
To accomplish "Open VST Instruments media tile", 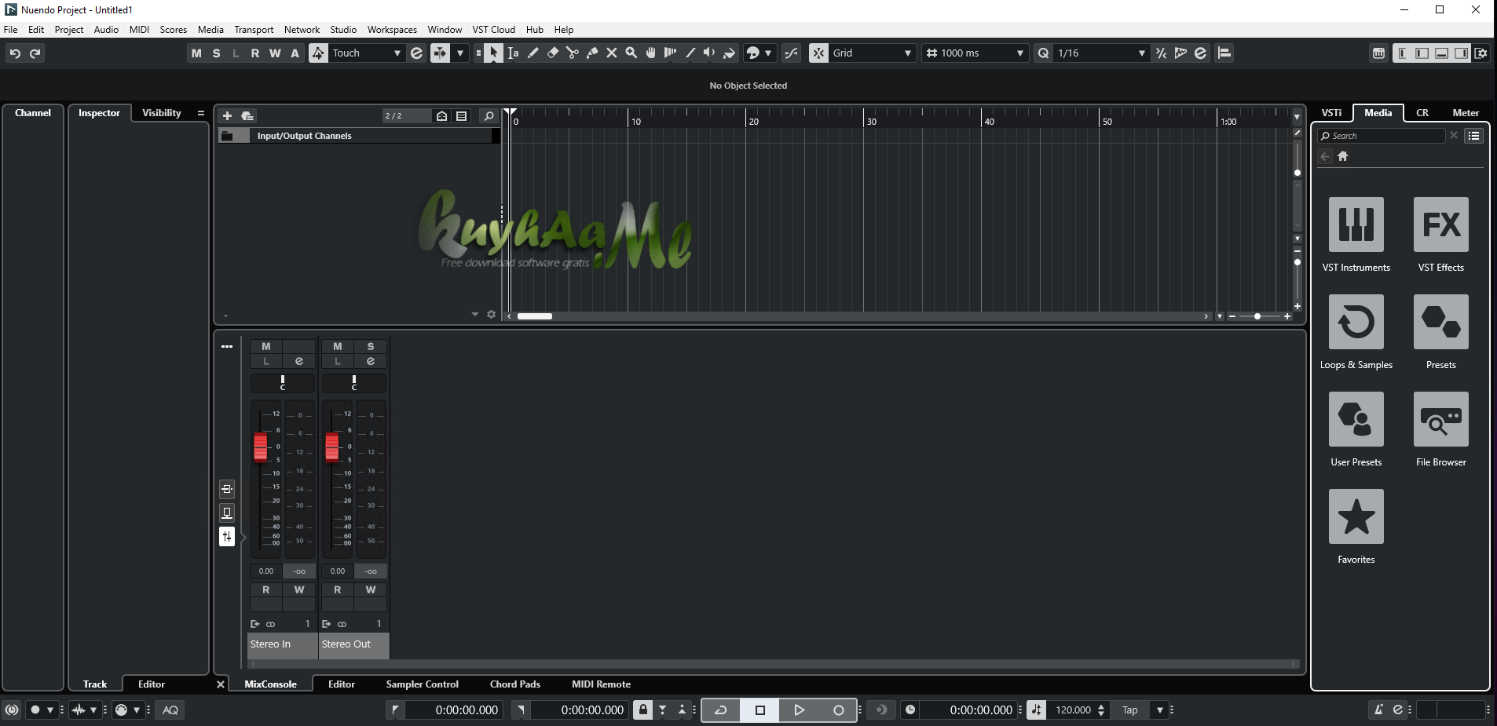I will [x=1356, y=224].
